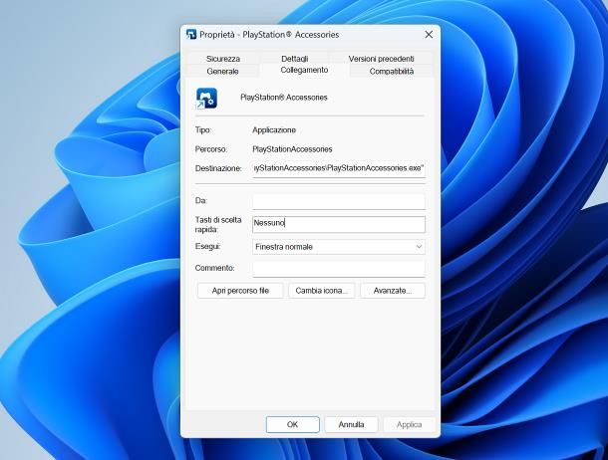This screenshot has height=460, width=608.
Task: Focus the Da input field
Action: click(x=339, y=201)
